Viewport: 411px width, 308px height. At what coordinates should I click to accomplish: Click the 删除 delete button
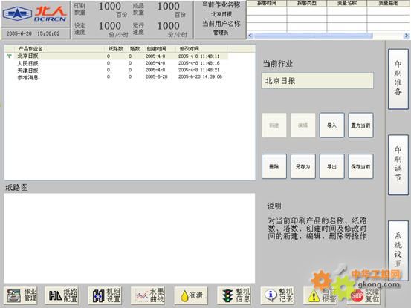[274, 166]
